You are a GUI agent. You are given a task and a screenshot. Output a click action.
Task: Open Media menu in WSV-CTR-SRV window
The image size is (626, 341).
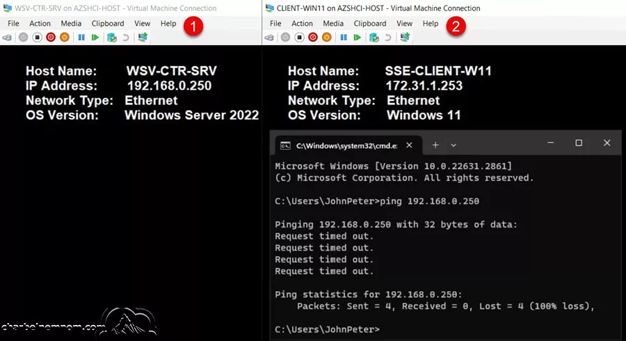tap(71, 24)
